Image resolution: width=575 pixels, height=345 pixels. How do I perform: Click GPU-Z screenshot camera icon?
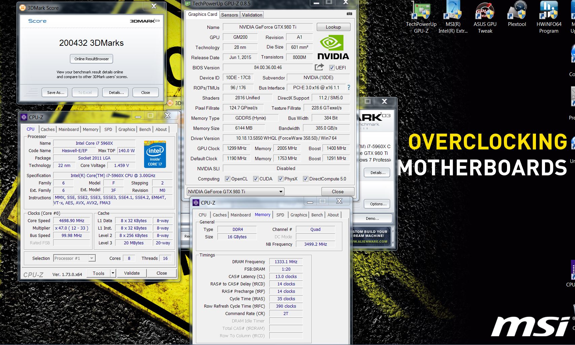(349, 14)
